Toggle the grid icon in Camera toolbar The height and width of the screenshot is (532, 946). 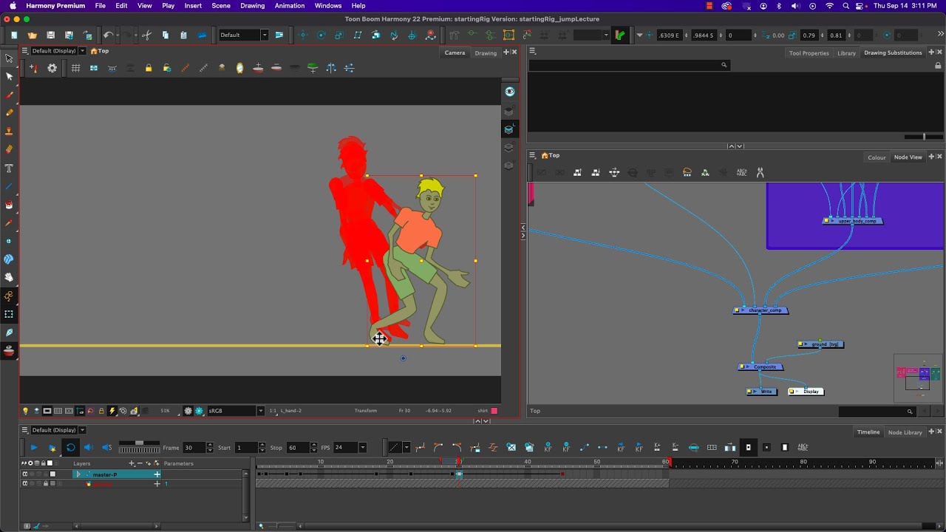(75, 68)
